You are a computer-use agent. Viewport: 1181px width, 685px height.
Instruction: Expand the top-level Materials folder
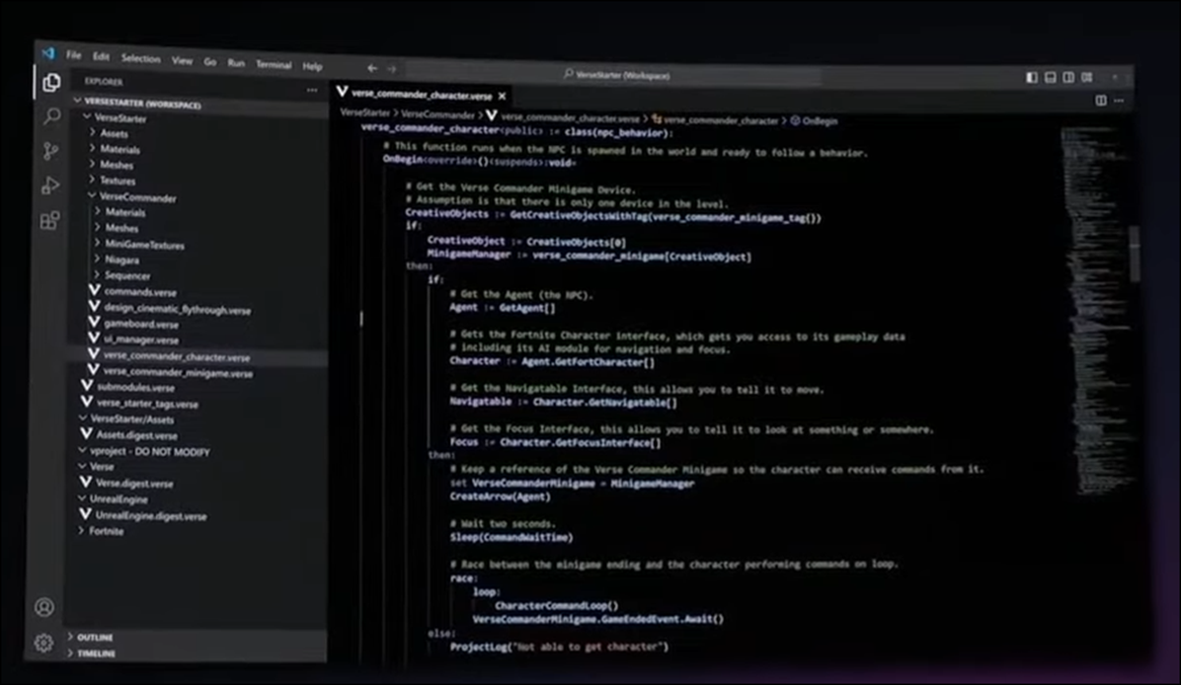pos(119,149)
